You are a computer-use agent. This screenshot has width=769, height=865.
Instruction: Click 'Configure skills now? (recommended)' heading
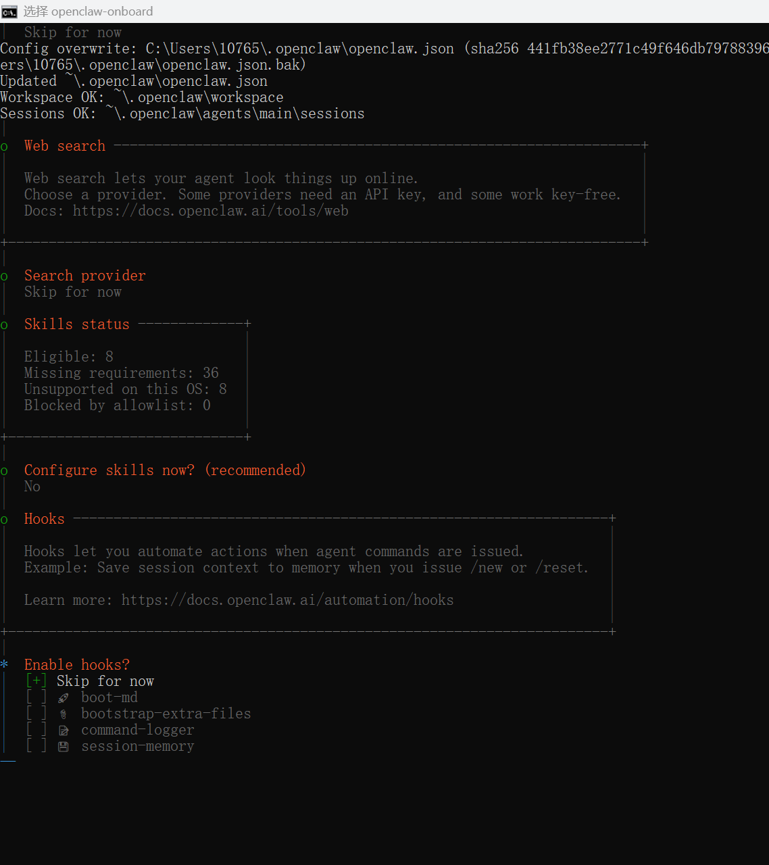click(166, 470)
